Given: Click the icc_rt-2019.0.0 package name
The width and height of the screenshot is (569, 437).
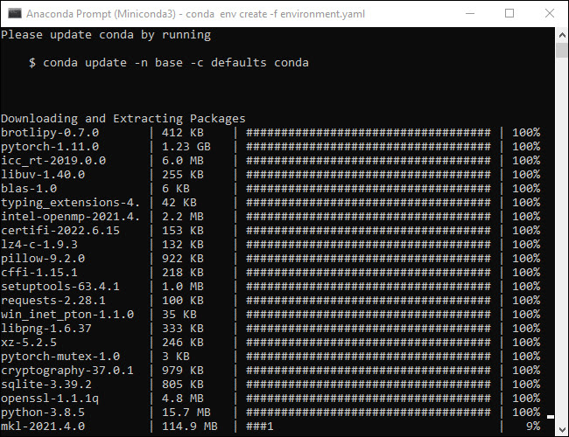Looking at the screenshot, I should (53, 161).
